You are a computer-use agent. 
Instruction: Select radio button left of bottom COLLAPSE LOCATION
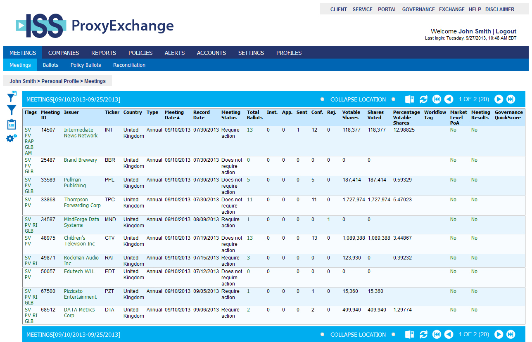(x=322, y=335)
